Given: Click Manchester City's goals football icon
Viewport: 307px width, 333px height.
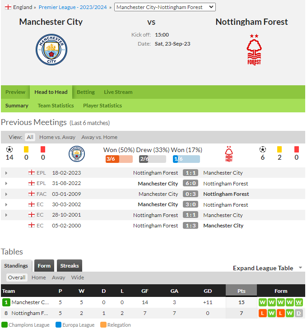Looking at the screenshot, I should click(9, 149).
